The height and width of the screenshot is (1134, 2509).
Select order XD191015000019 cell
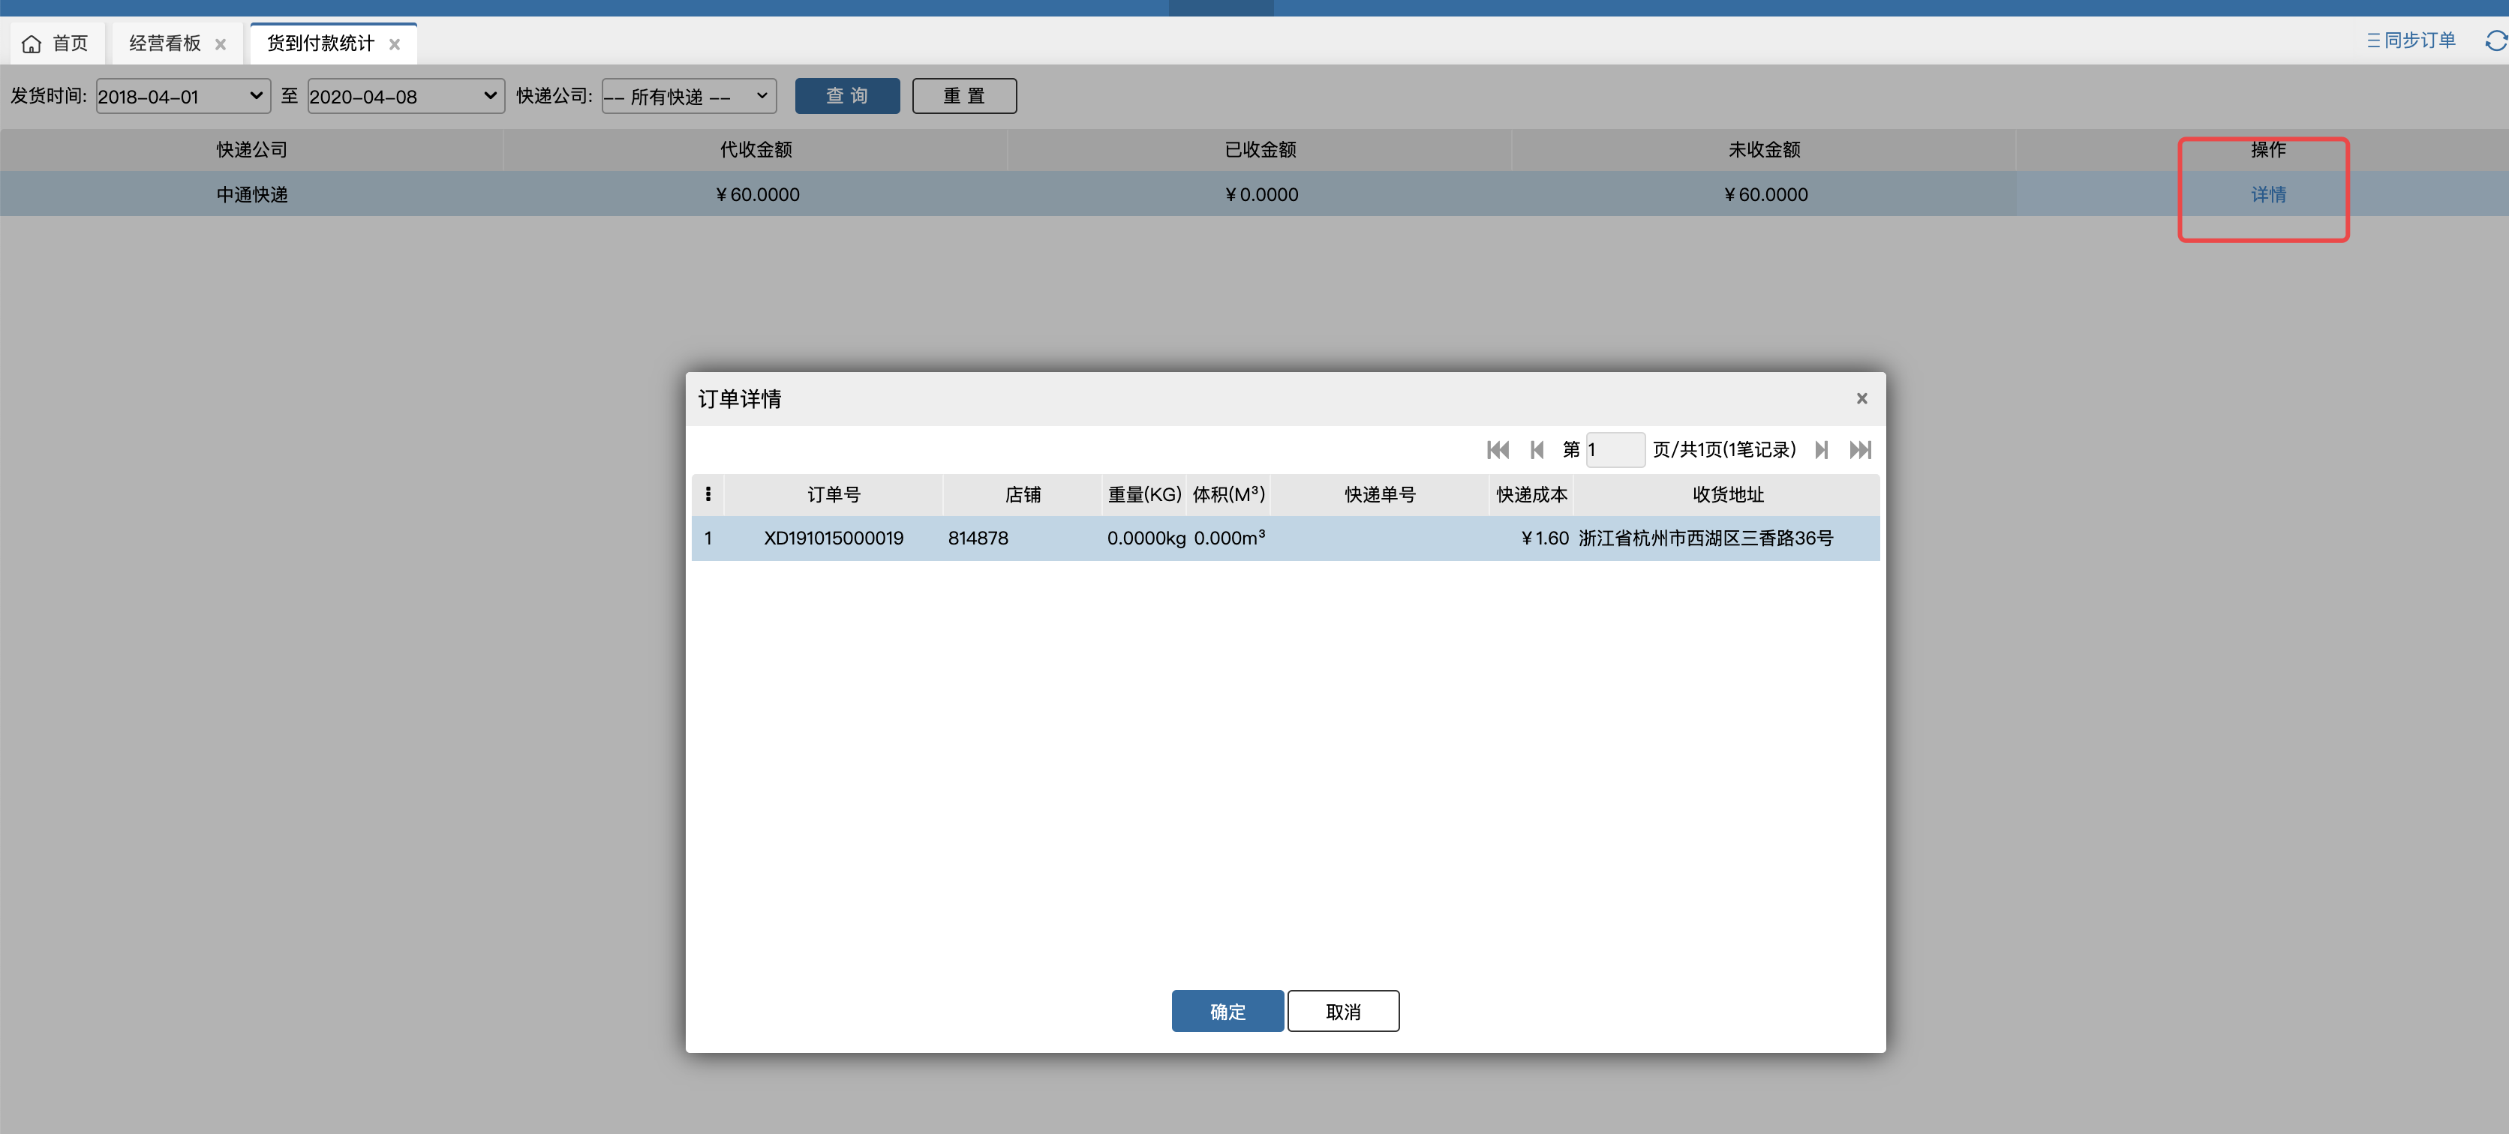coord(834,538)
